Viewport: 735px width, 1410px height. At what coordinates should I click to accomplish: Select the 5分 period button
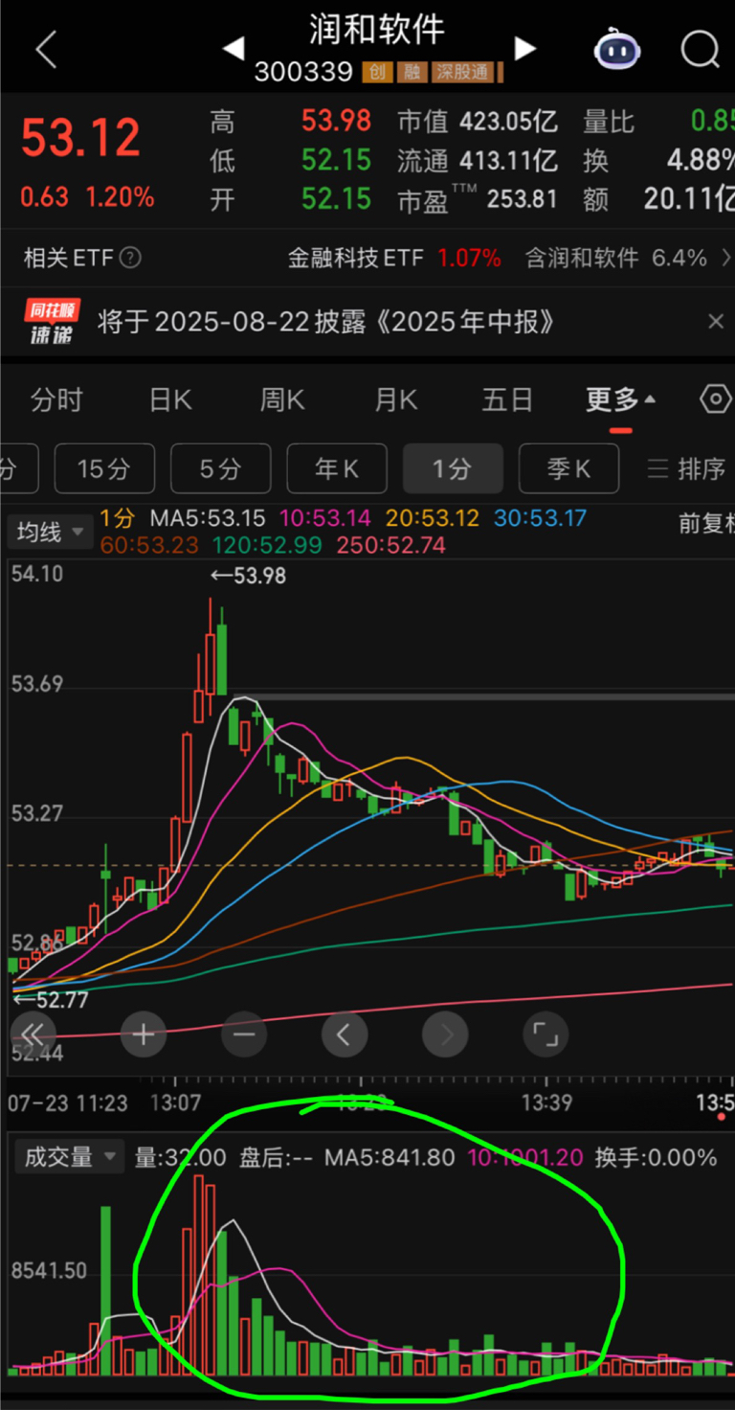coord(220,468)
